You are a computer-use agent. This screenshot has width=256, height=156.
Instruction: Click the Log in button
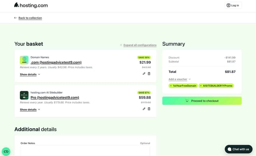233,5
